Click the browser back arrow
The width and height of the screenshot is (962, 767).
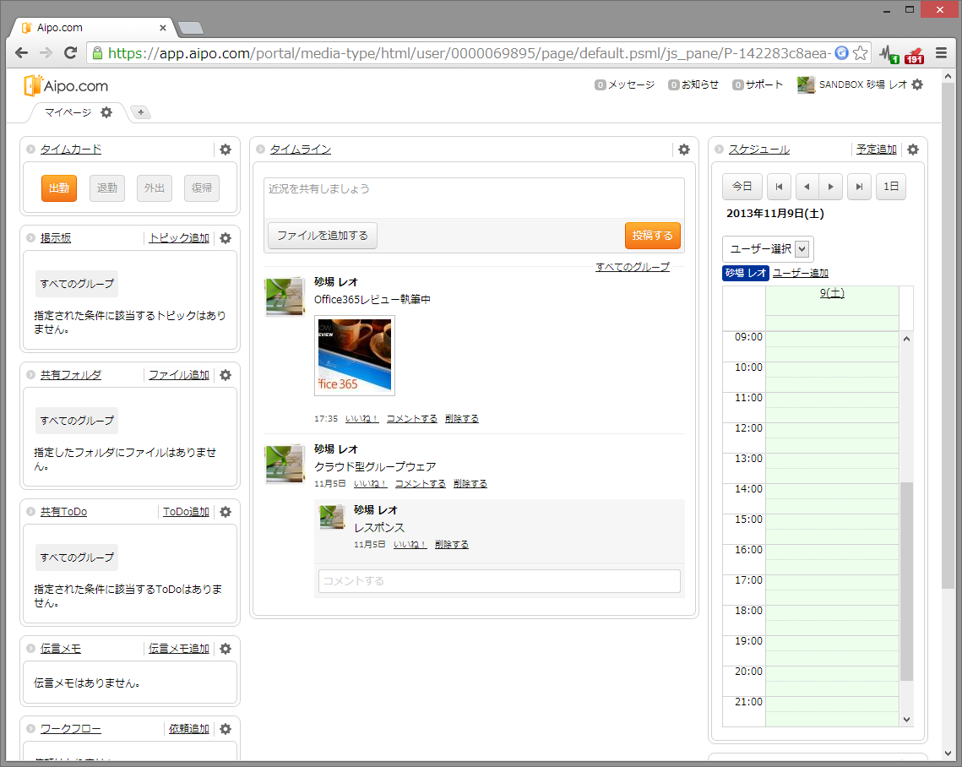(21, 52)
